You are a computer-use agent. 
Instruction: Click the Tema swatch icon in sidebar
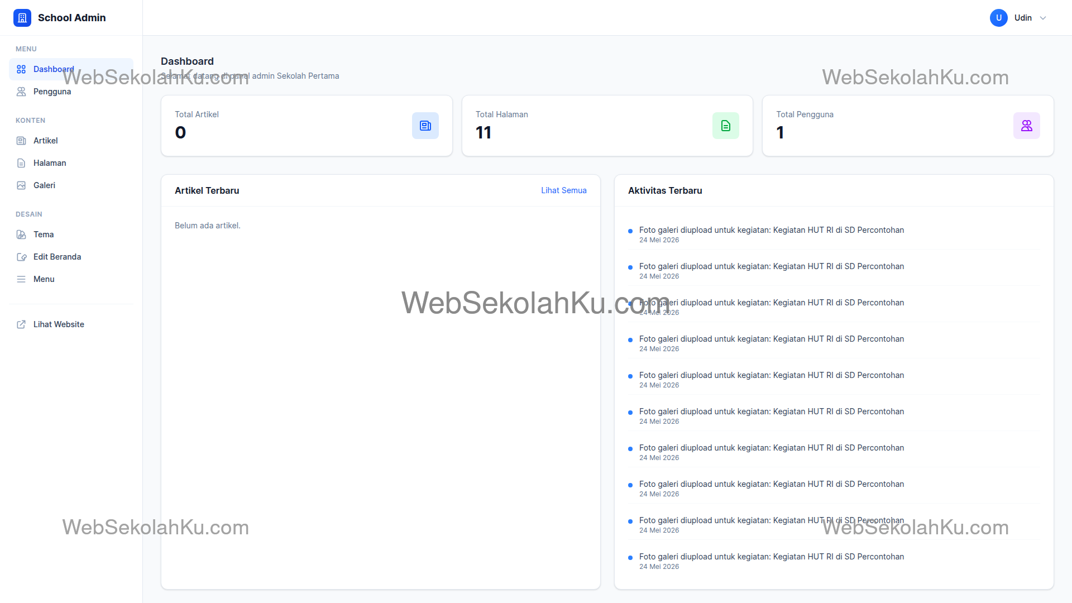(x=21, y=234)
